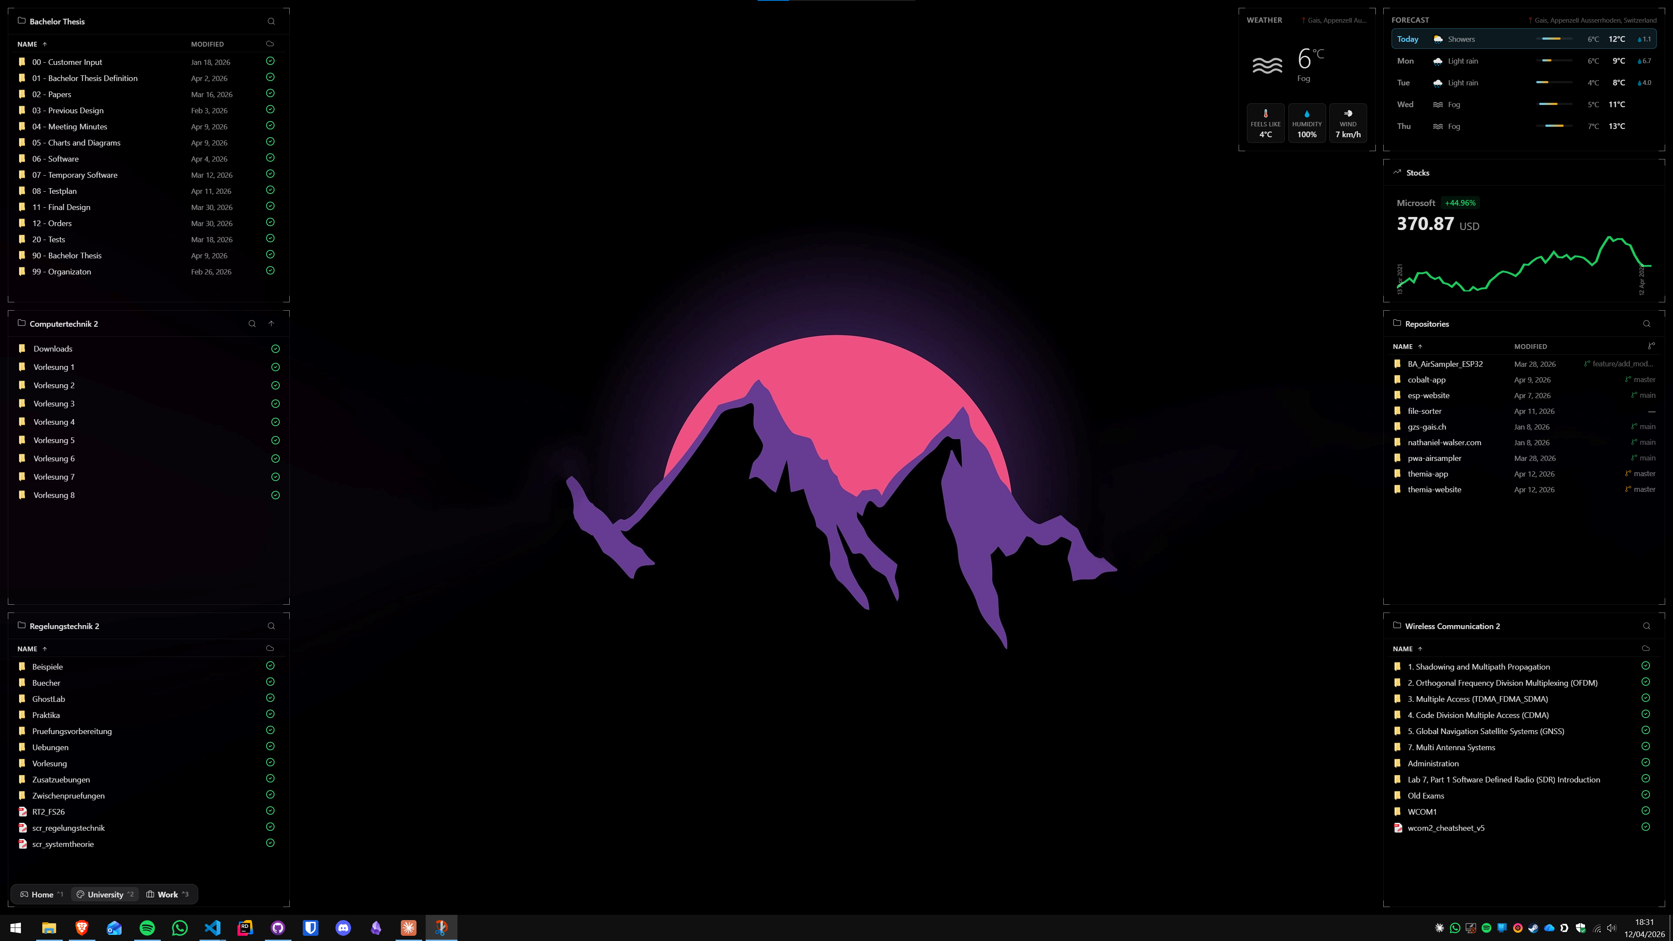Open the wcom2_cheatsheet_v5 PDF file
The width and height of the screenshot is (1673, 941).
click(1446, 827)
